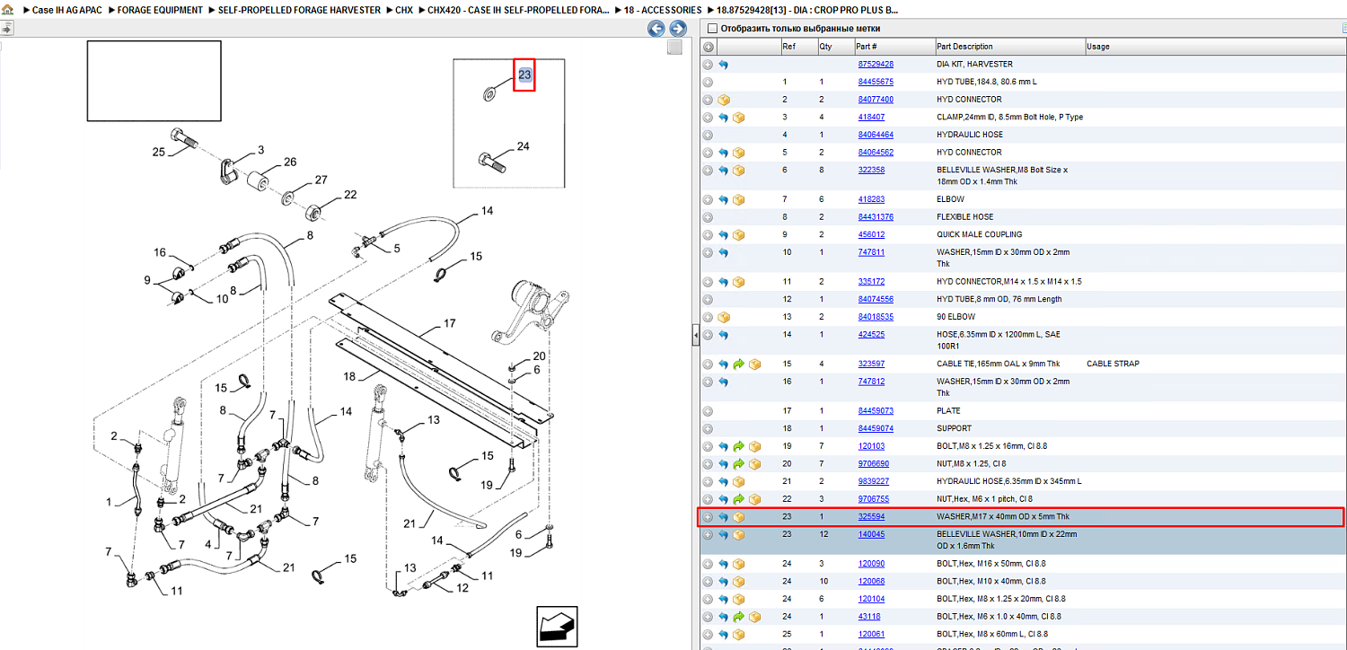Click the arrow icon at diagram bottom
Viewport: 1347px width, 650px height.
point(557,625)
